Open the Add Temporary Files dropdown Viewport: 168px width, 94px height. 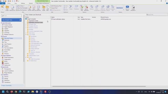(x=56, y=6)
